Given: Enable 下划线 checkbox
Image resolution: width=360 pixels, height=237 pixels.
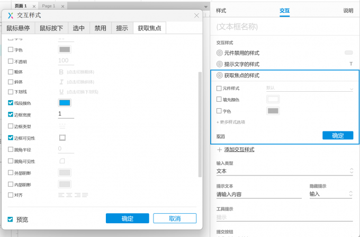Looking at the screenshot, I should (11, 92).
